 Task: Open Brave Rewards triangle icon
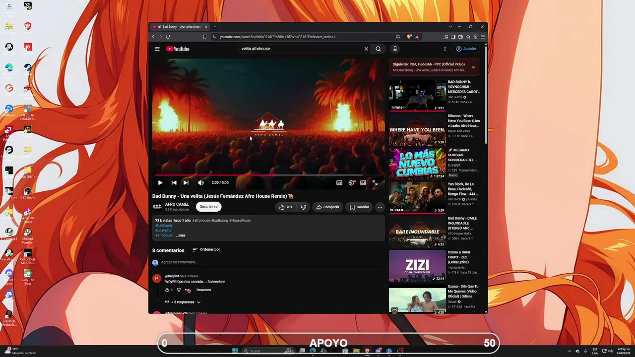[417, 37]
